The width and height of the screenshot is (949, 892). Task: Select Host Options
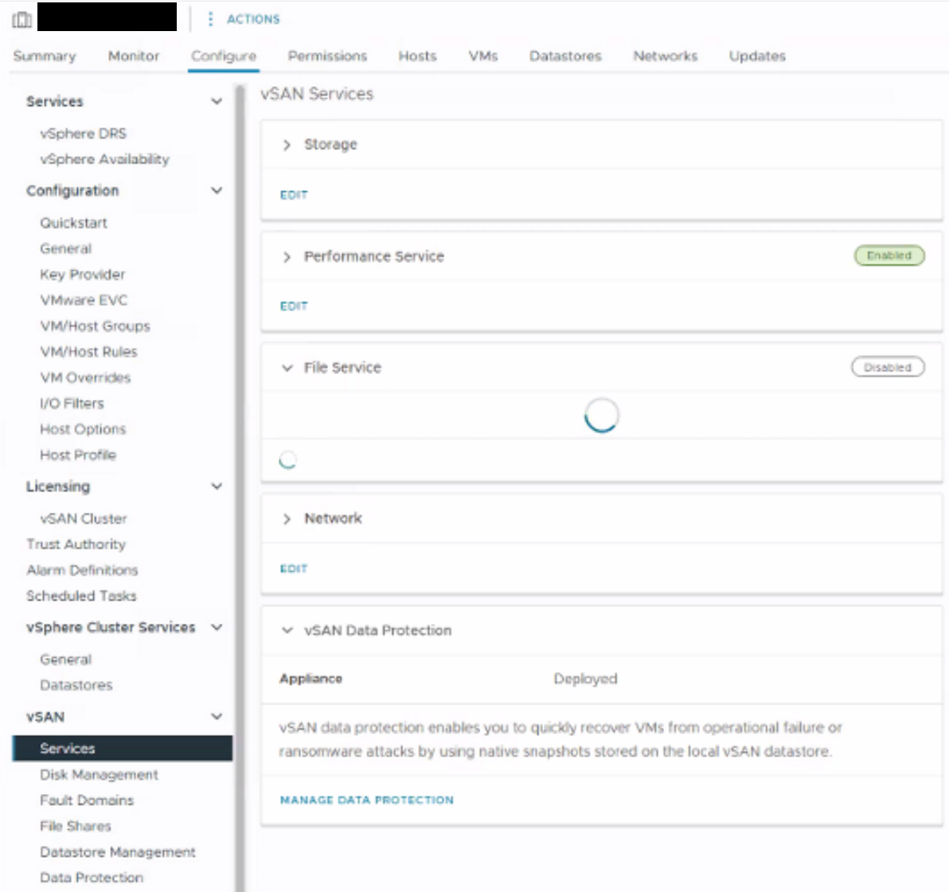(83, 429)
